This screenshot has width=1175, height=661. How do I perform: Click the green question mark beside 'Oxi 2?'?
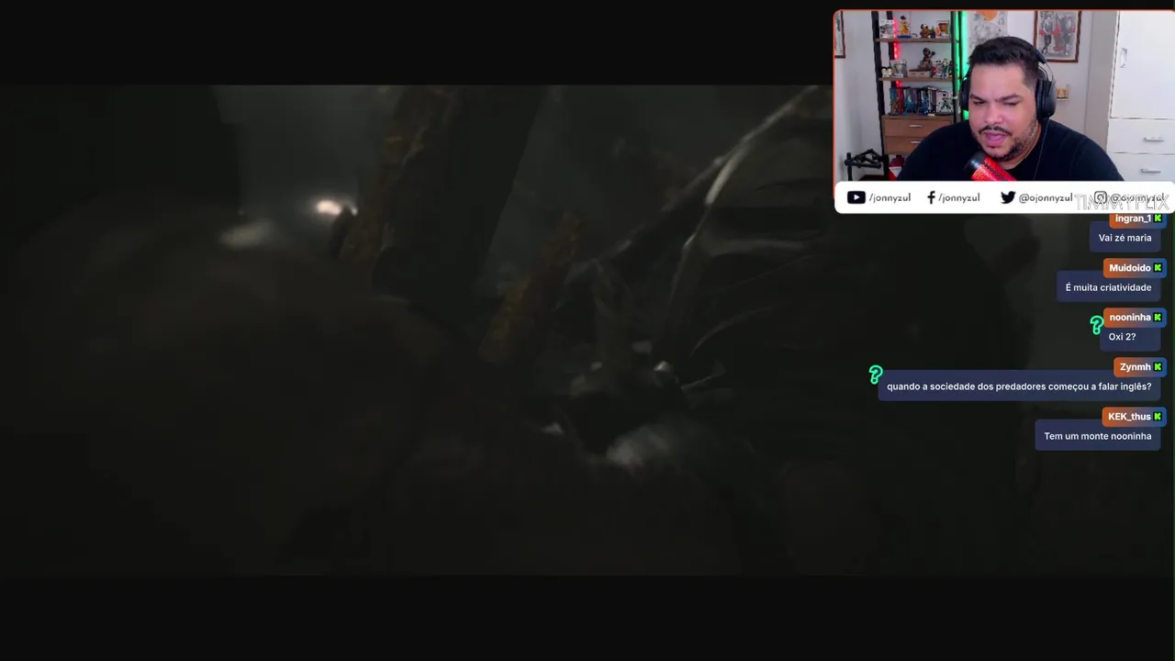coord(1096,325)
